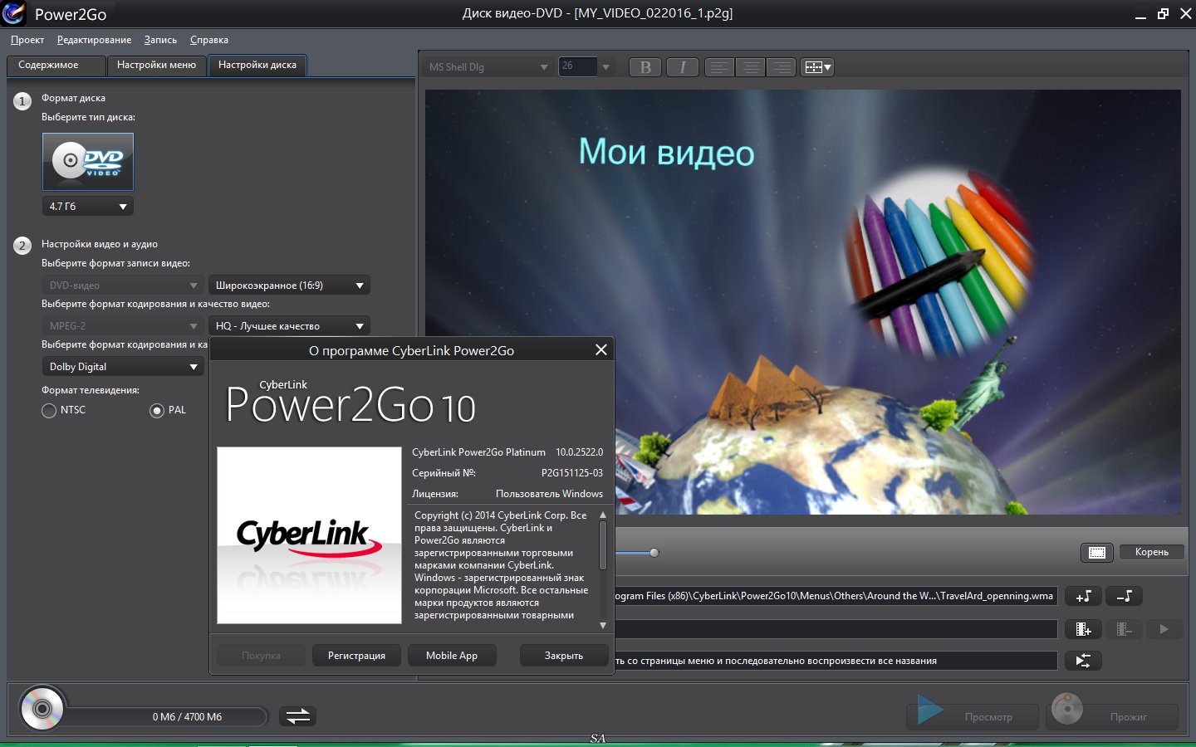Click the Mobile App button
This screenshot has width=1196, height=747.
452,656
